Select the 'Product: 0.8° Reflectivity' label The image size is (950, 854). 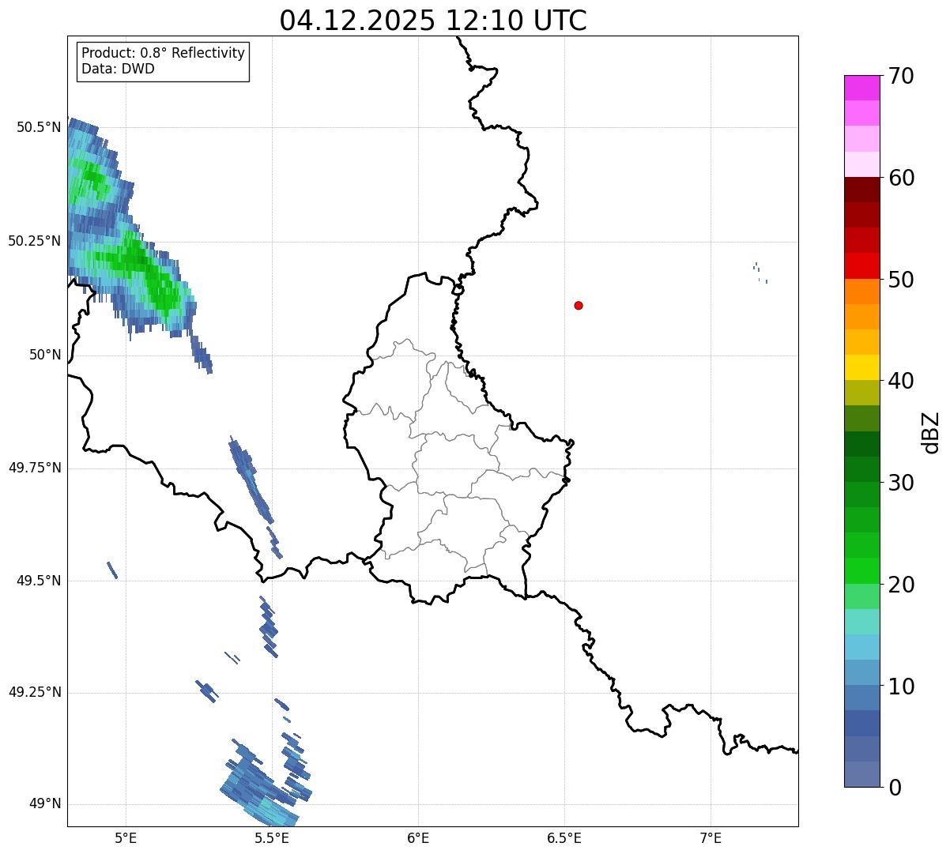[163, 53]
